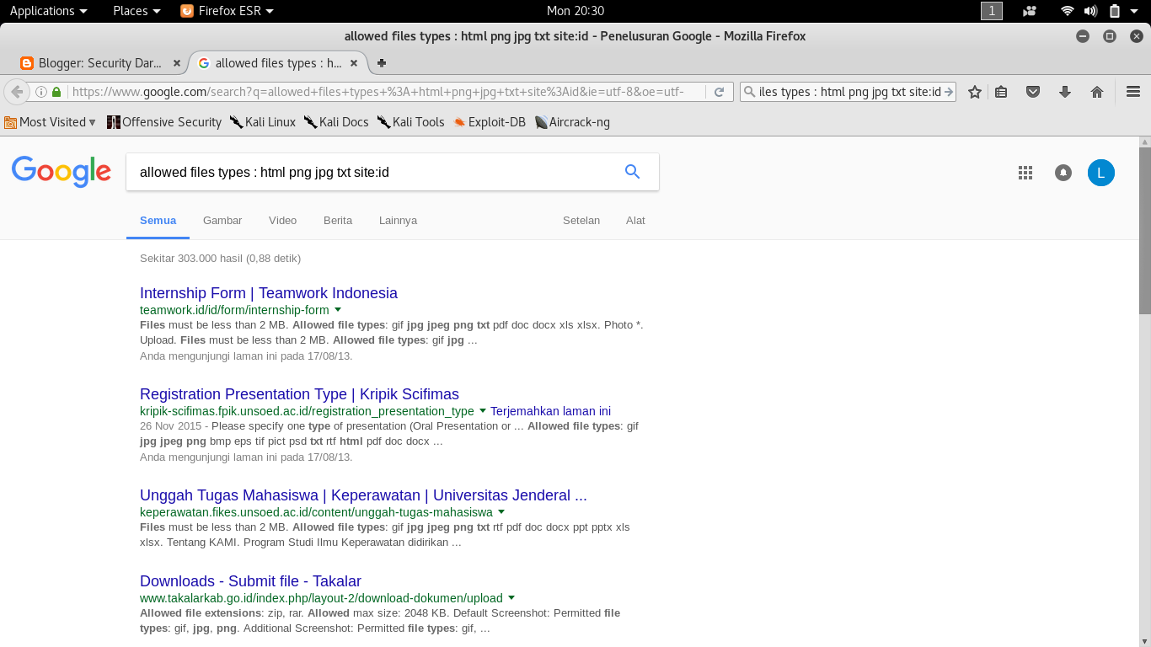Open the Internship Form Teamwork Indonesia result
1151x647 pixels.
click(268, 292)
